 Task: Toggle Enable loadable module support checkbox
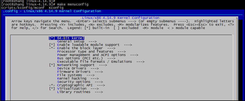click(x=52, y=45)
